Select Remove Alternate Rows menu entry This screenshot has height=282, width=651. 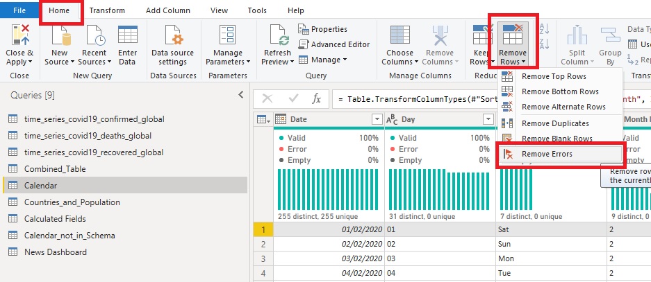(x=560, y=107)
